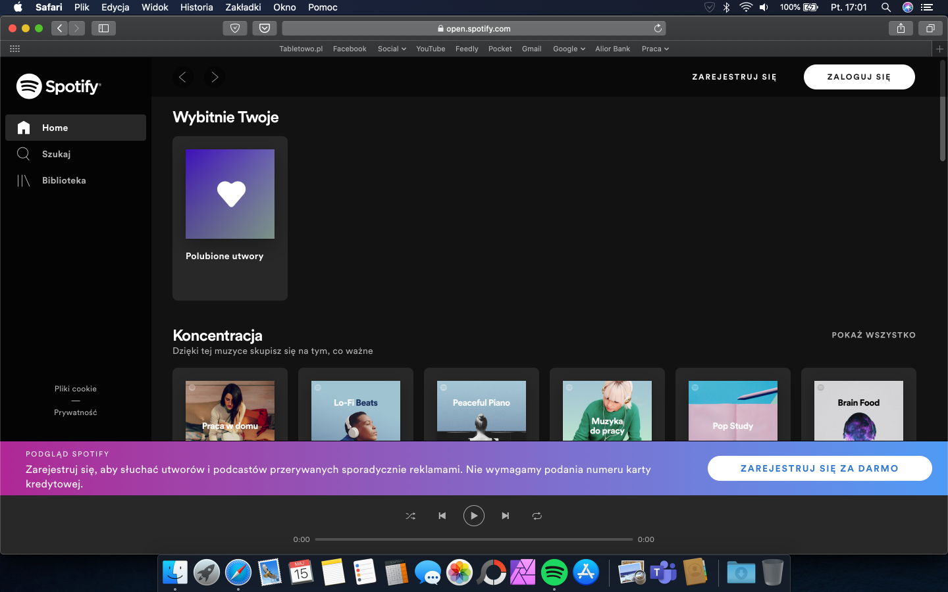Reload the page
This screenshot has height=592, width=948.
pos(658,28)
